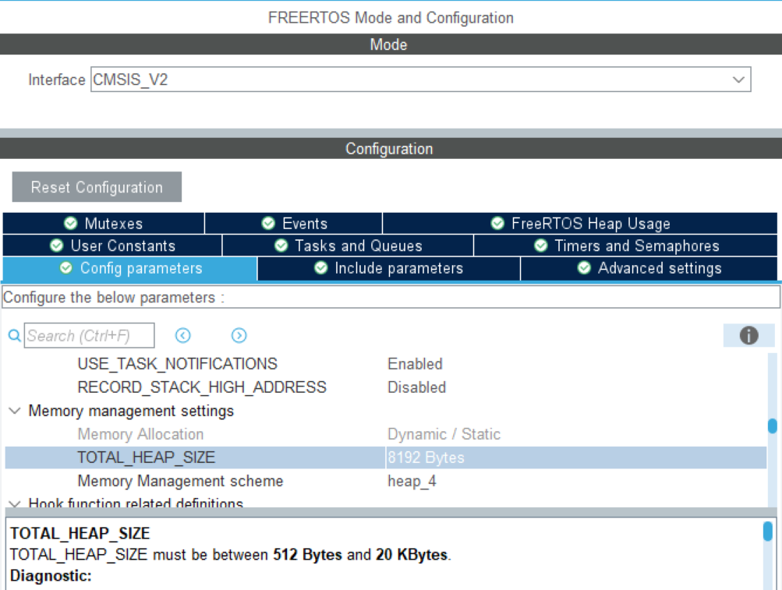This screenshot has width=782, height=590.
Task: Switch to the Events tab
Action: 294,224
